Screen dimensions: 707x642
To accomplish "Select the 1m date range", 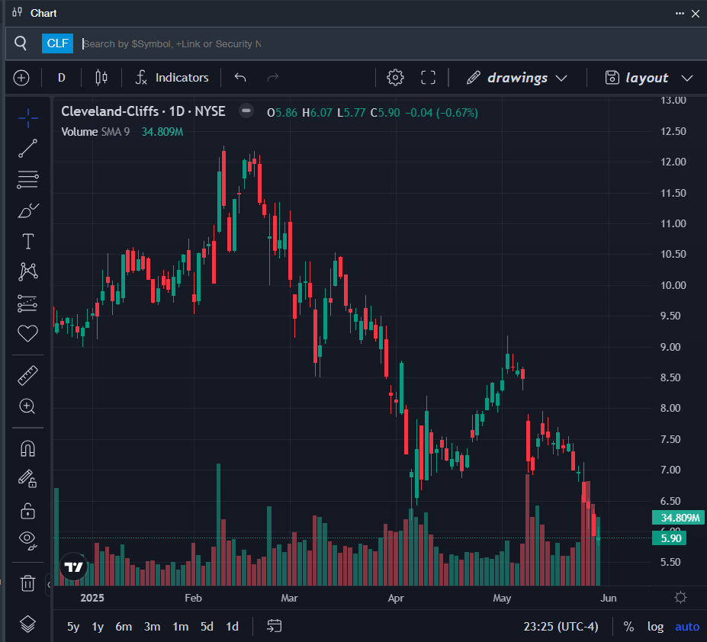I will point(180,627).
